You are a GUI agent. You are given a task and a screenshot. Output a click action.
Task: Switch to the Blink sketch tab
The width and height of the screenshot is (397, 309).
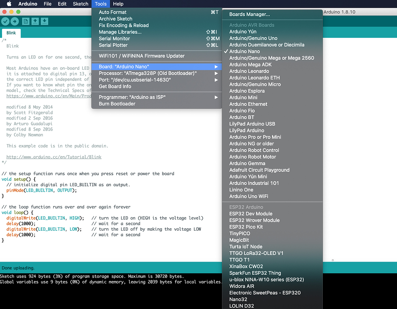(11, 33)
